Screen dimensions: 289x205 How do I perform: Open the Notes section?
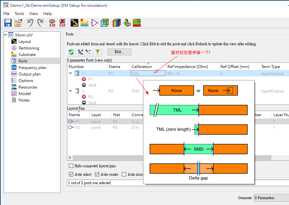pos(24,100)
